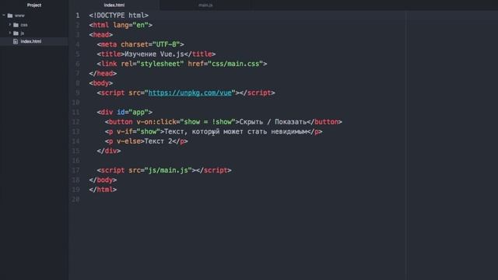Image resolution: width=498 pixels, height=280 pixels.
Task: Place cursor on <!DOCTYPE html> text
Action: pos(119,16)
